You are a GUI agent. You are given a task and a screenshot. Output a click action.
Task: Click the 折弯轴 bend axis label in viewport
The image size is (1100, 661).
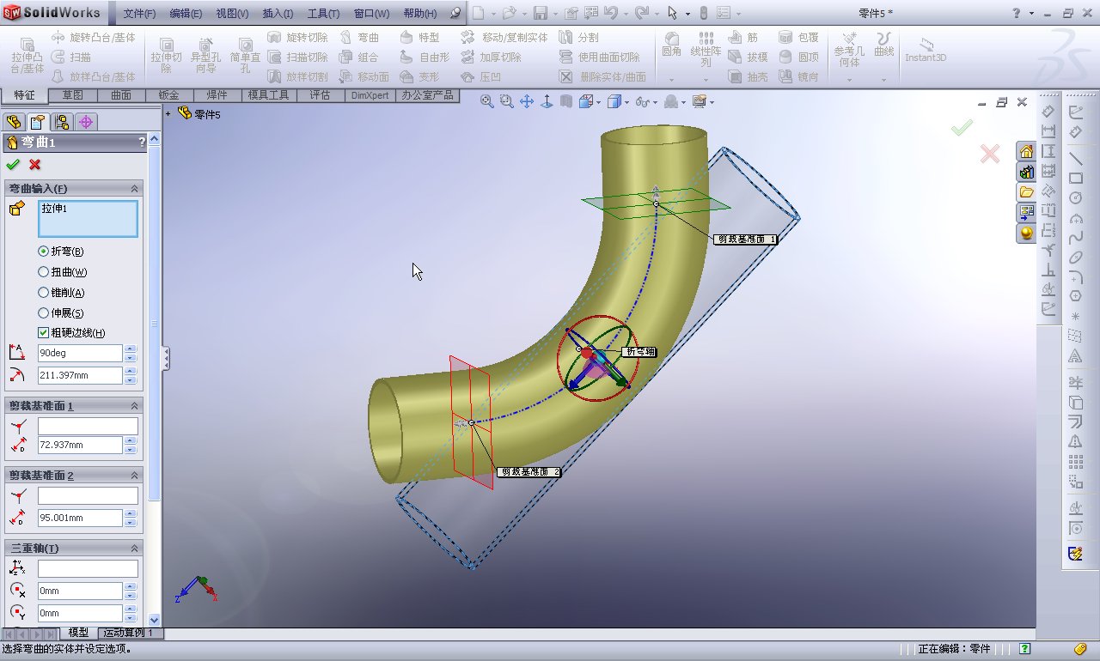(639, 352)
